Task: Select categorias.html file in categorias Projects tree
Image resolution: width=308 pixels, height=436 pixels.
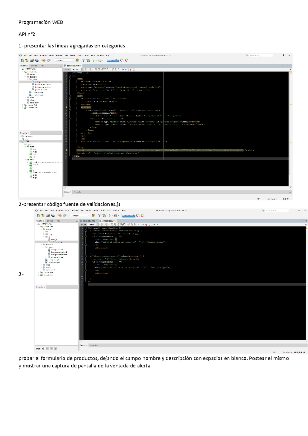Action: click(41, 82)
